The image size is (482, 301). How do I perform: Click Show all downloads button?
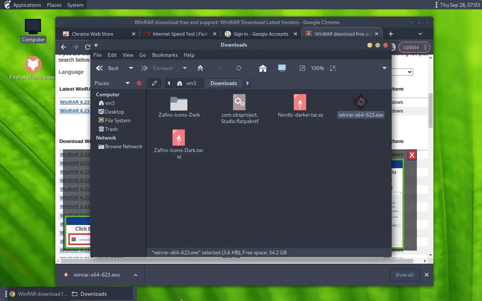404,275
